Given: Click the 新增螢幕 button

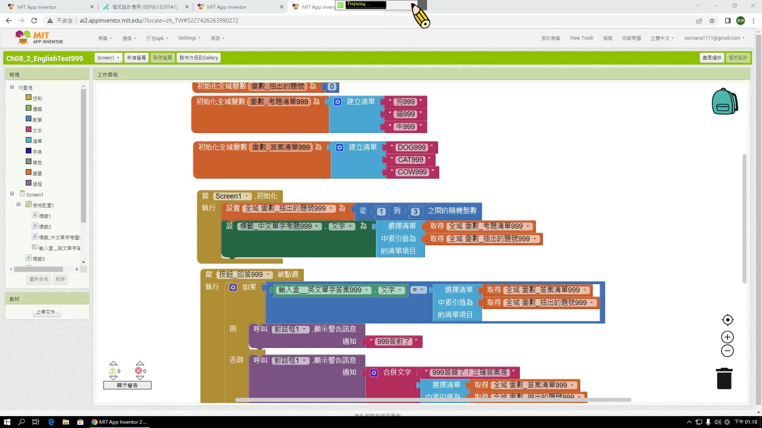Looking at the screenshot, I should pos(136,58).
